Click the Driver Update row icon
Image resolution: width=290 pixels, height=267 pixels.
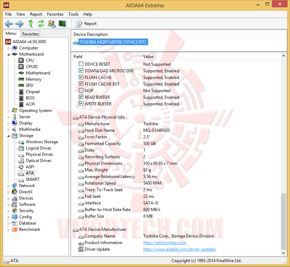pos(81,249)
